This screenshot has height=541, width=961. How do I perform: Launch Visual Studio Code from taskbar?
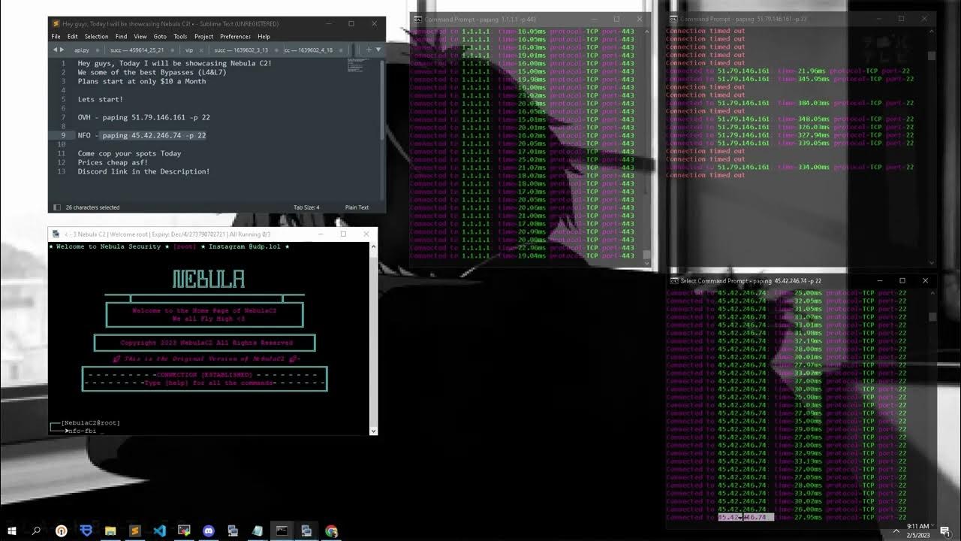[159, 531]
